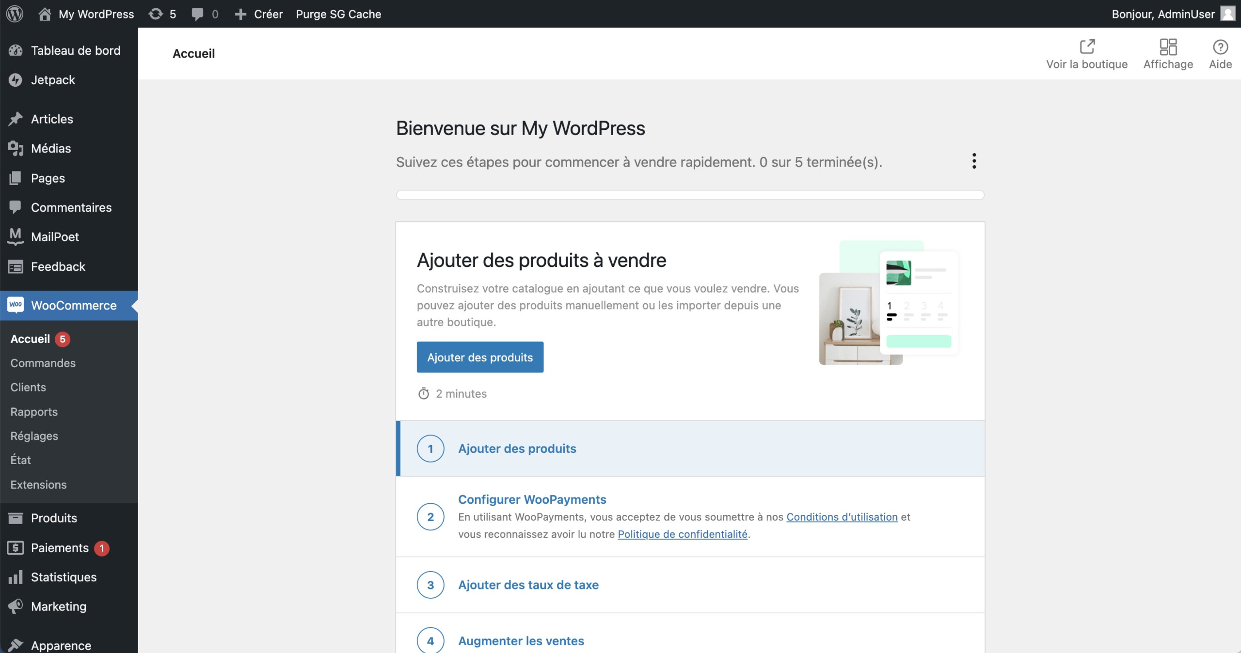Open État in WooCommerce submenu
1241x653 pixels.
coord(20,460)
